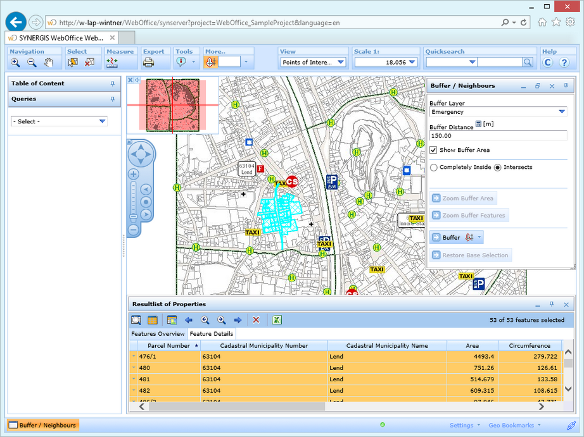Activate the pan hand tool
The width and height of the screenshot is (584, 437).
[x=49, y=62]
